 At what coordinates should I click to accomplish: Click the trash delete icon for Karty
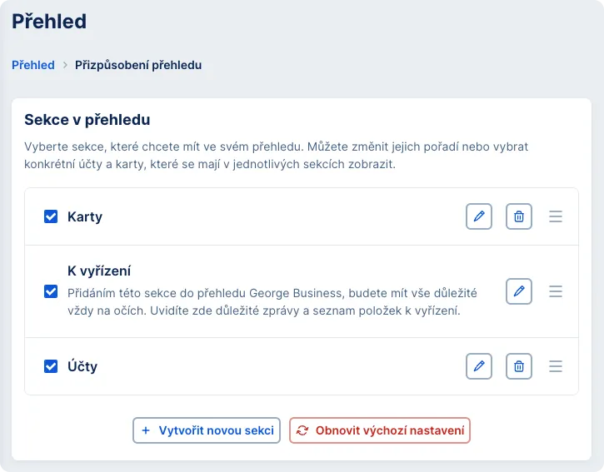pos(519,216)
